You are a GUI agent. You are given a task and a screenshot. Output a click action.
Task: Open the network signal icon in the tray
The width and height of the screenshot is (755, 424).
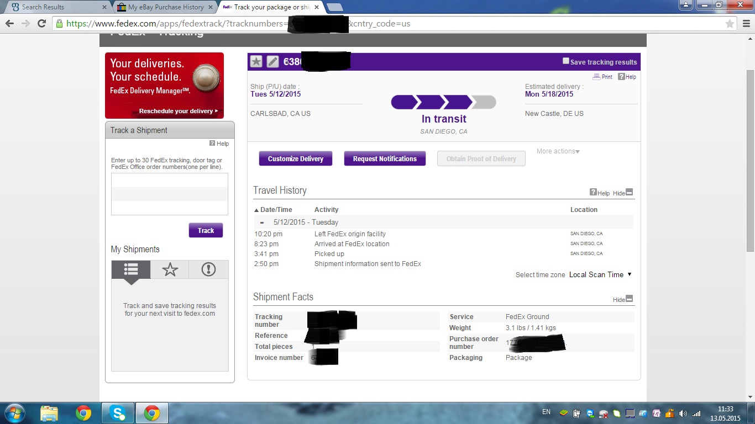[696, 413]
